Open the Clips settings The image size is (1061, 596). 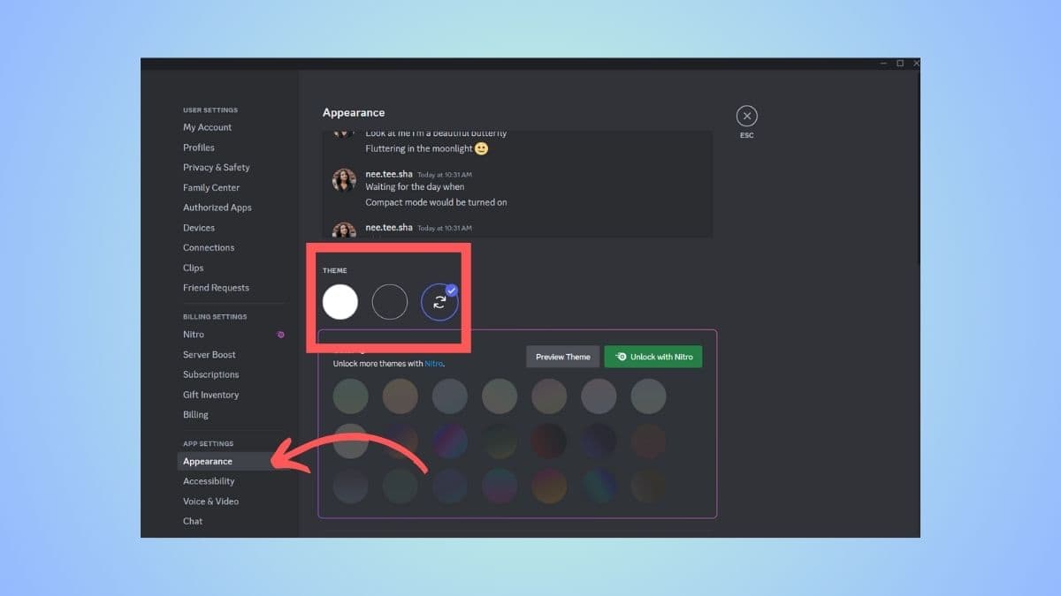(x=194, y=268)
